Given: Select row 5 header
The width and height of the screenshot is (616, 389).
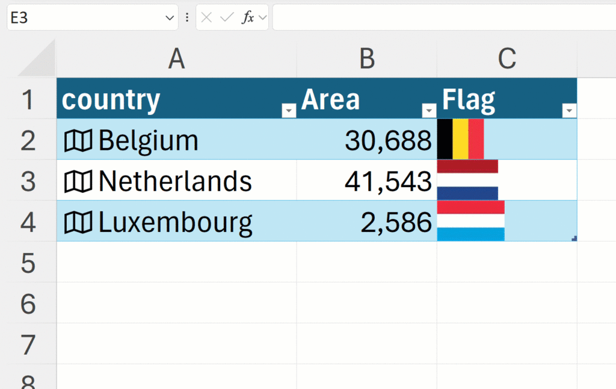Looking at the screenshot, I should (28, 263).
